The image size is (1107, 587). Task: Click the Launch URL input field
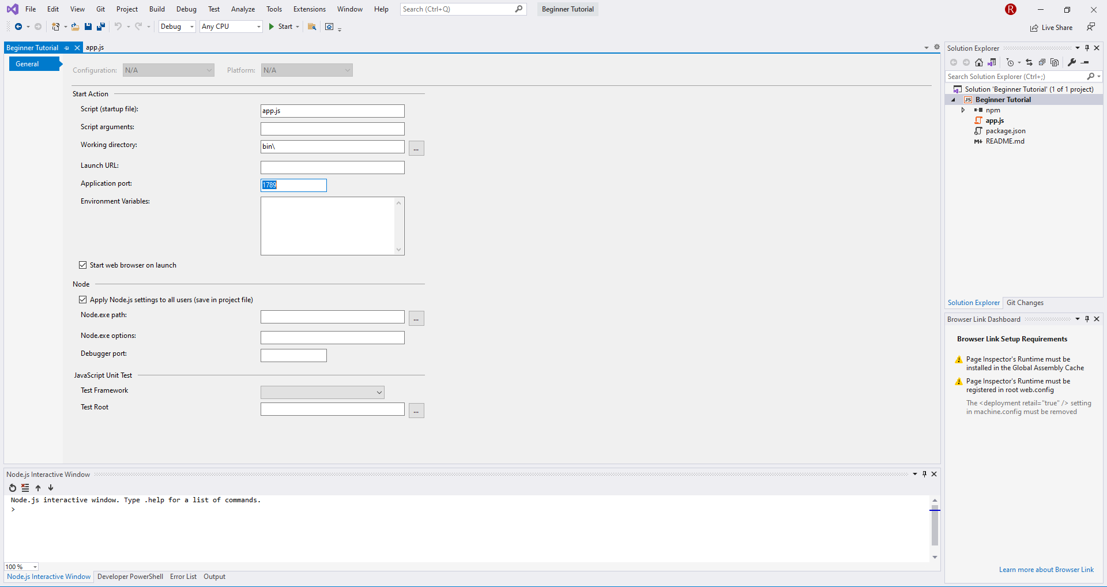333,167
